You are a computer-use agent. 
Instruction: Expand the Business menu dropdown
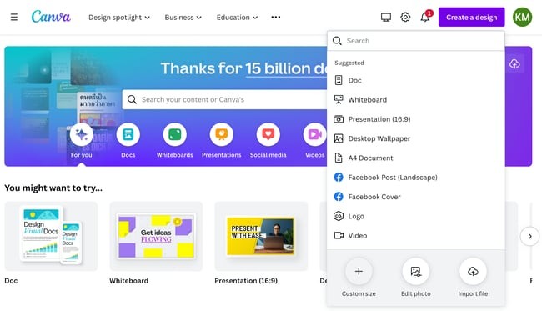coord(183,18)
